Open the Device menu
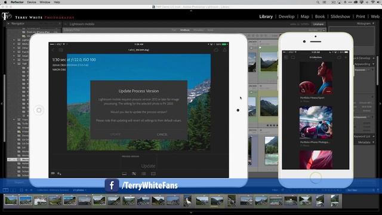The width and height of the screenshot is (382, 215). point(32,2)
